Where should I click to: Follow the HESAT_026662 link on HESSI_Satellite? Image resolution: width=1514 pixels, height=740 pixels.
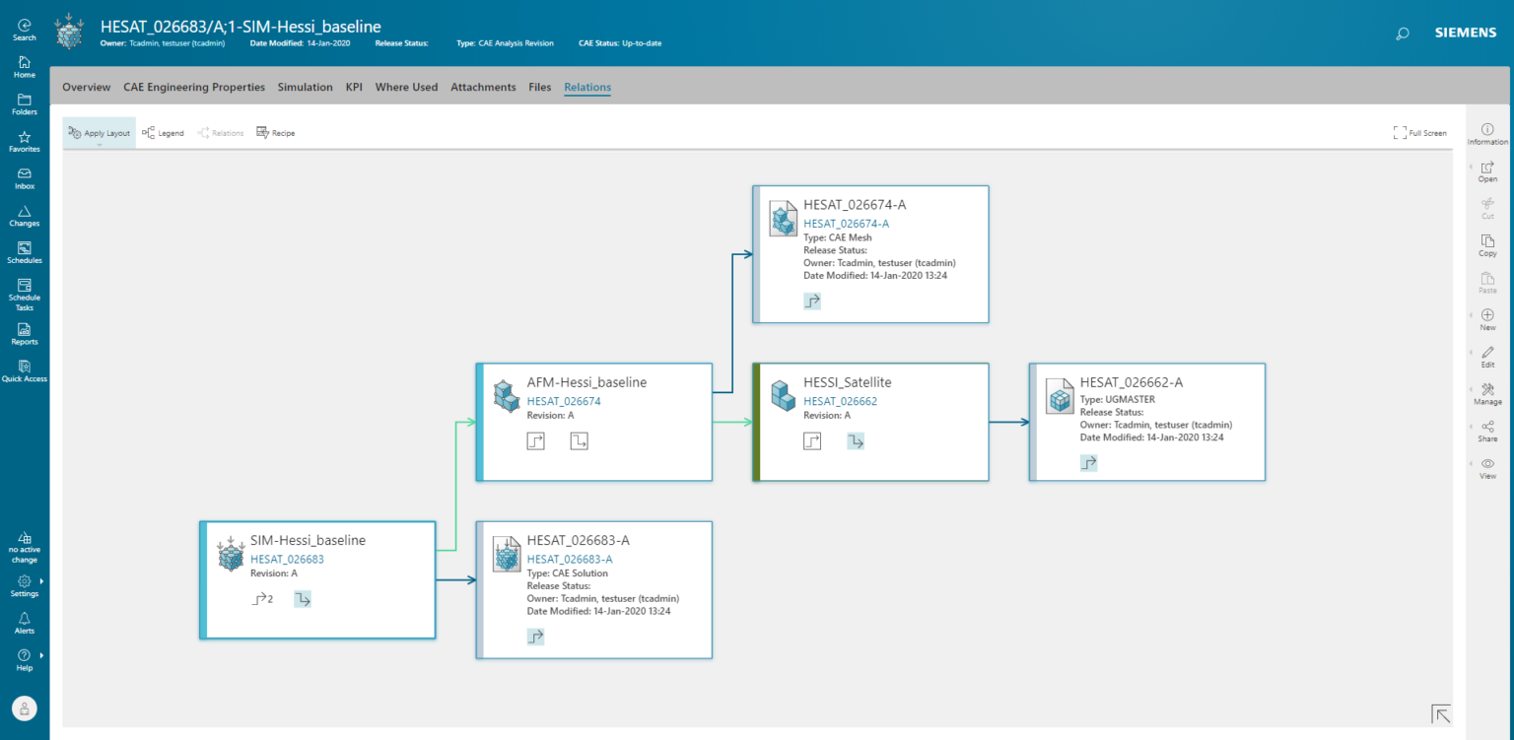839,401
